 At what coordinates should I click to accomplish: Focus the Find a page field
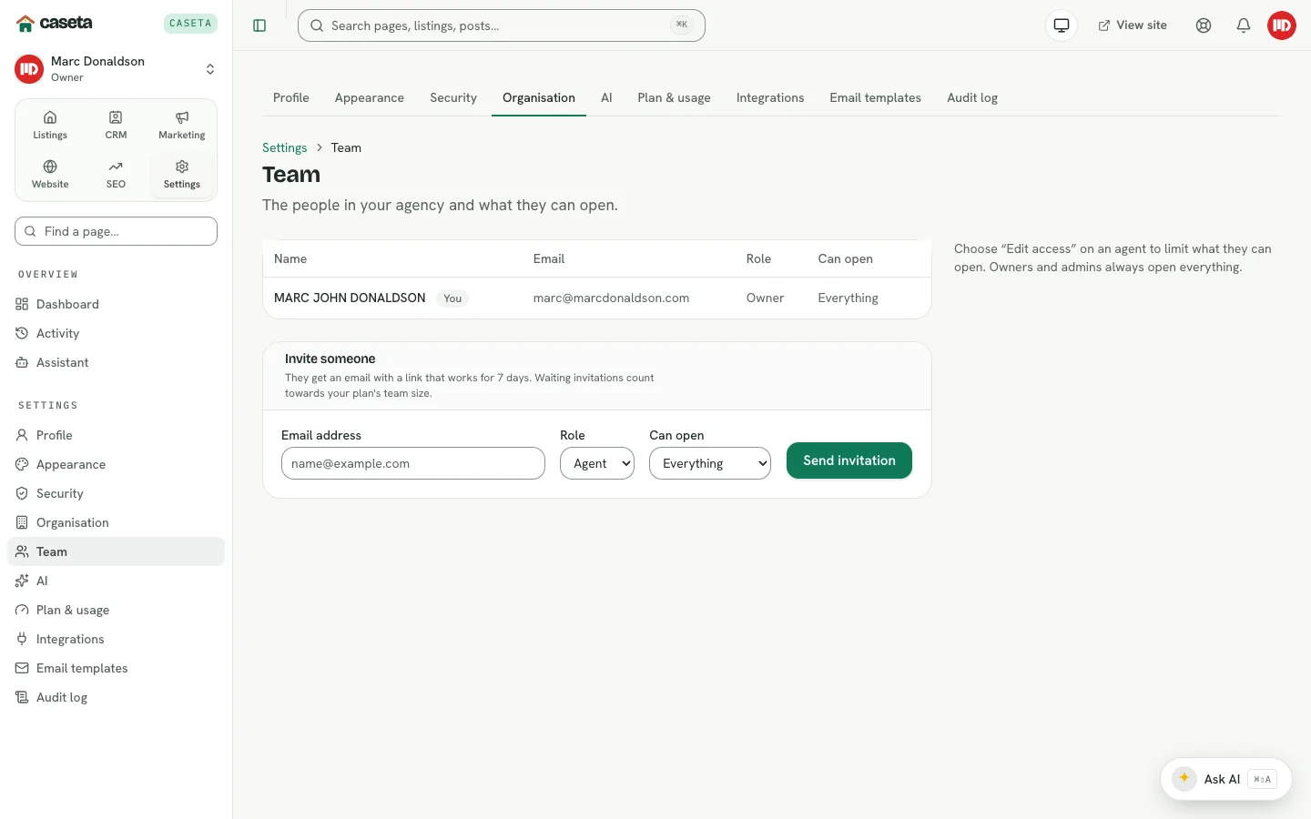(116, 231)
